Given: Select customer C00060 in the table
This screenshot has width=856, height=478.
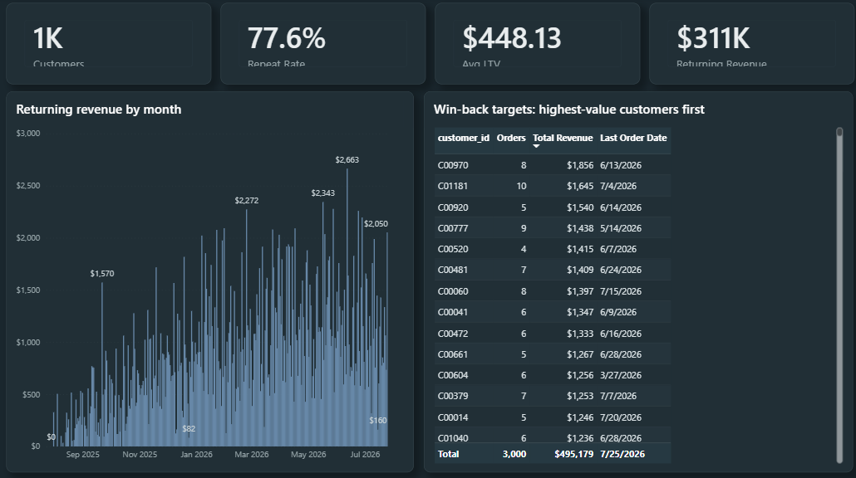Looking at the screenshot, I should 453,291.
